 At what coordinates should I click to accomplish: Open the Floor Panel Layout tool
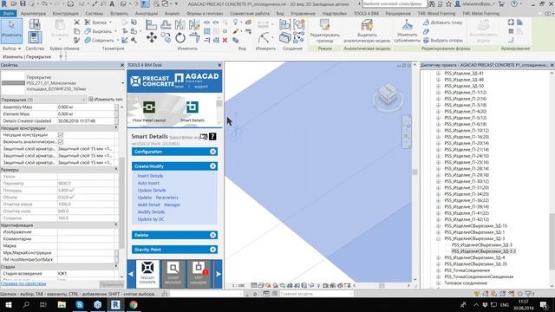149,111
